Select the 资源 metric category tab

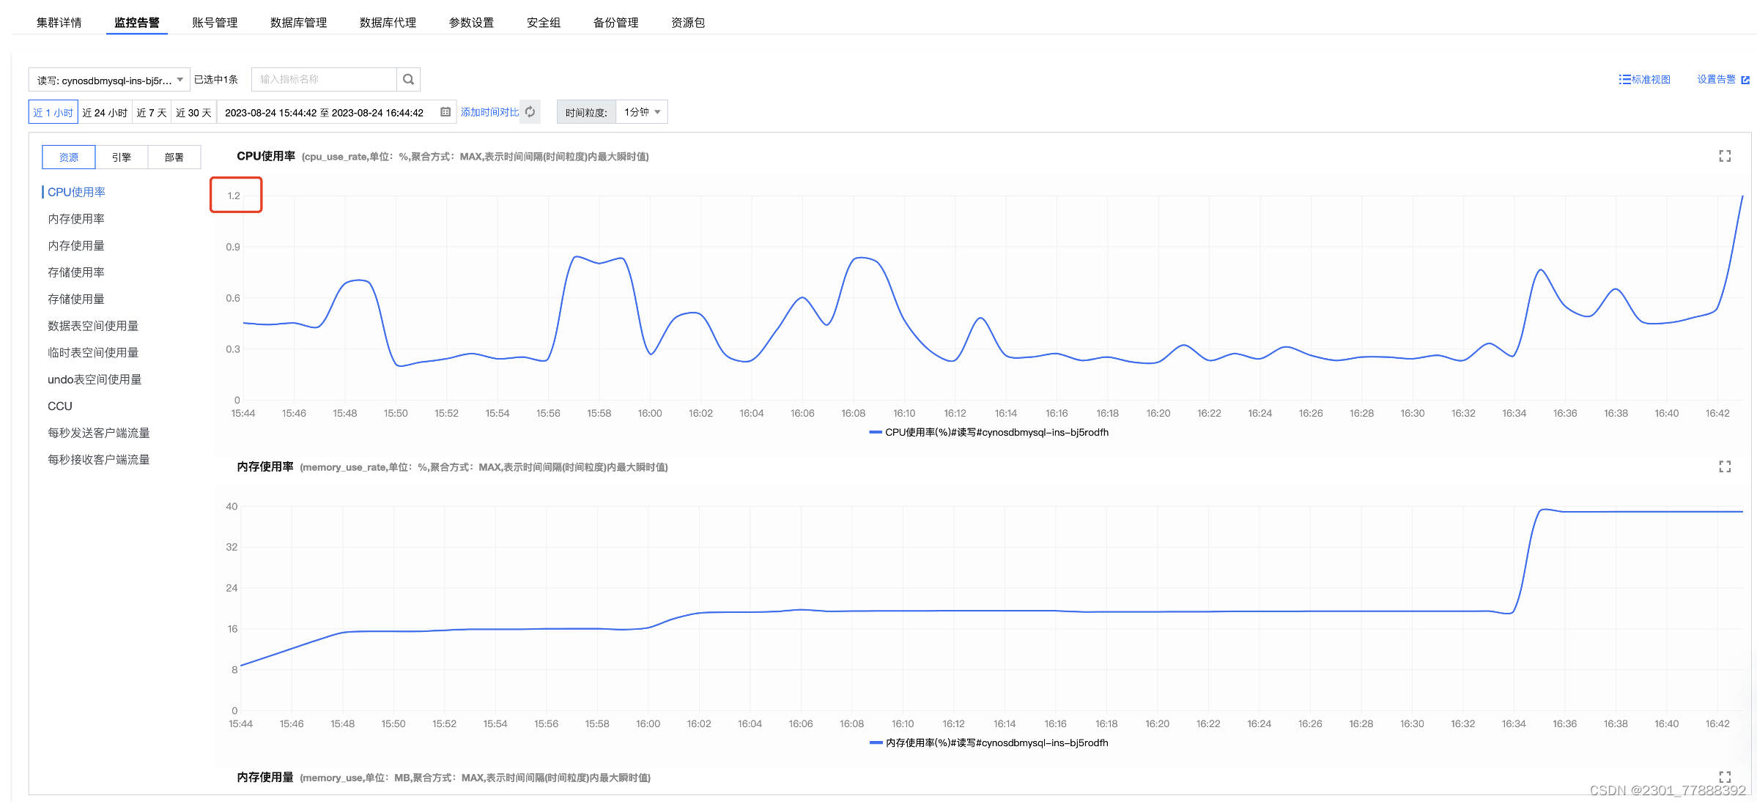pyautogui.click(x=69, y=157)
